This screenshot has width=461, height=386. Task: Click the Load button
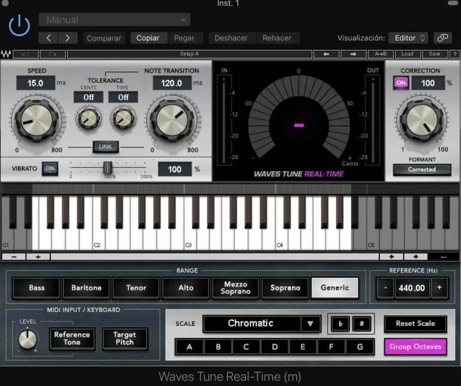coord(408,54)
